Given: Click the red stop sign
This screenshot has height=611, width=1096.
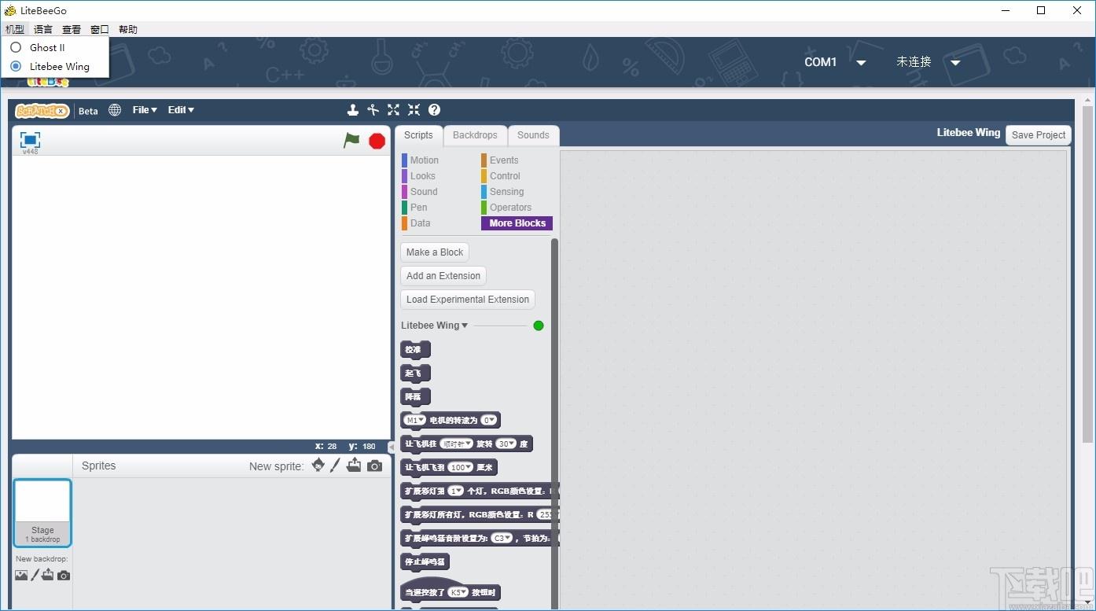Looking at the screenshot, I should click(377, 141).
